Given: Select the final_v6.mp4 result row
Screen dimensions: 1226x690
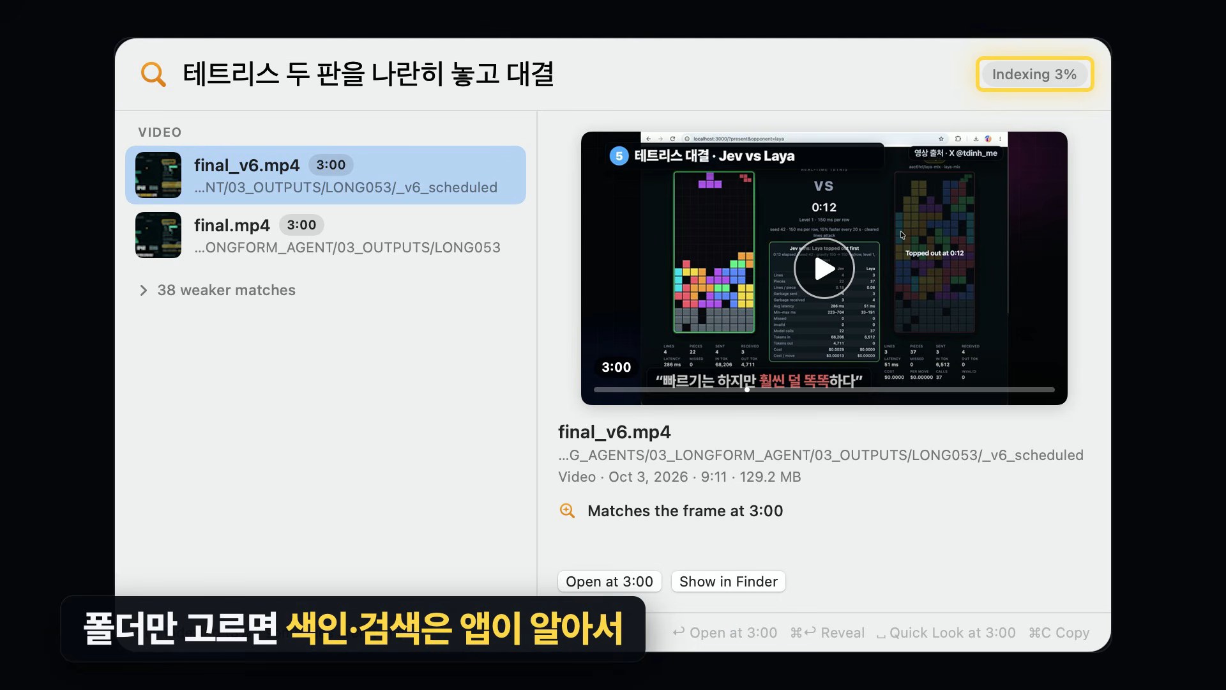Looking at the screenshot, I should (x=326, y=175).
